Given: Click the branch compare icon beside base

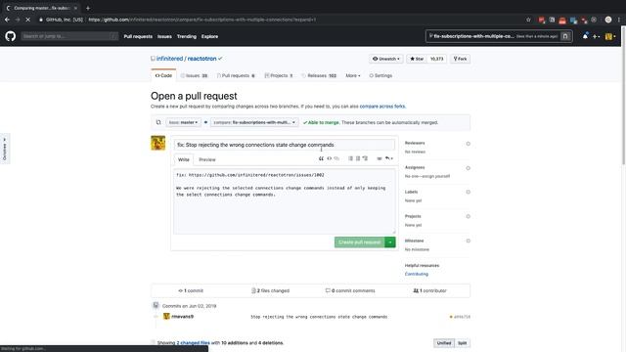Looking at the screenshot, I should pyautogui.click(x=158, y=122).
